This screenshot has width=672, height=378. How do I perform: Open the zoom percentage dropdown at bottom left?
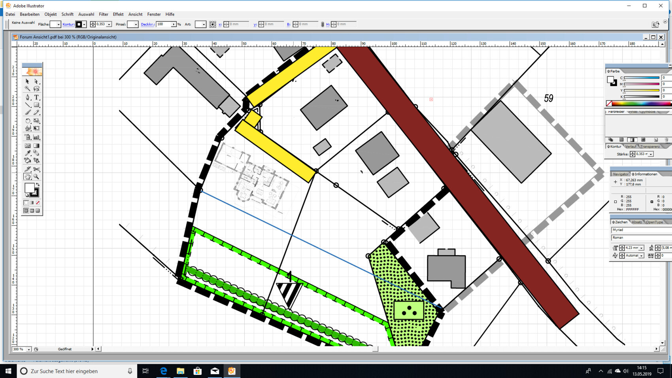[28, 349]
